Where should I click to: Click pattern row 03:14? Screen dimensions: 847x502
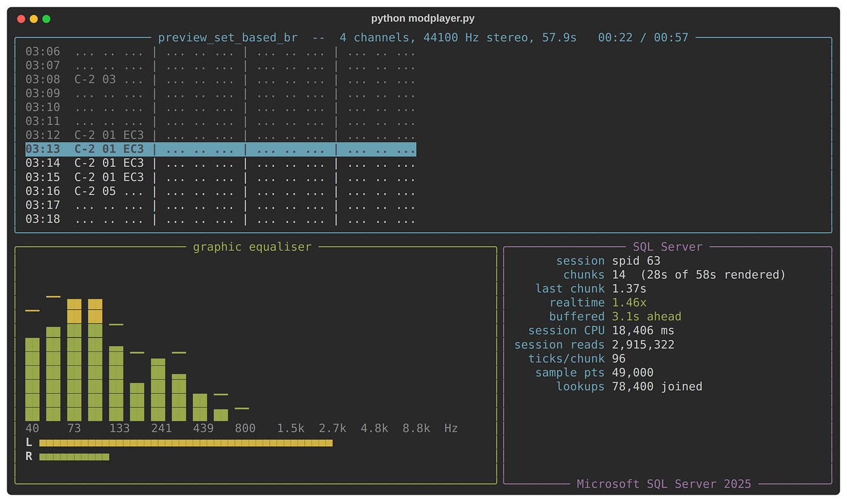(x=221, y=163)
